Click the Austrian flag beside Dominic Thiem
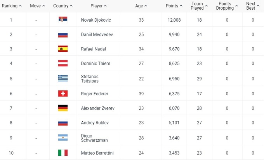The width and height of the screenshot is (264, 160). coord(63,64)
